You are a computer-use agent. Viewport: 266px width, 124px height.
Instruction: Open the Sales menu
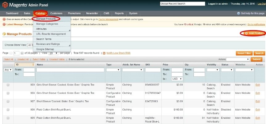pos(27,13)
